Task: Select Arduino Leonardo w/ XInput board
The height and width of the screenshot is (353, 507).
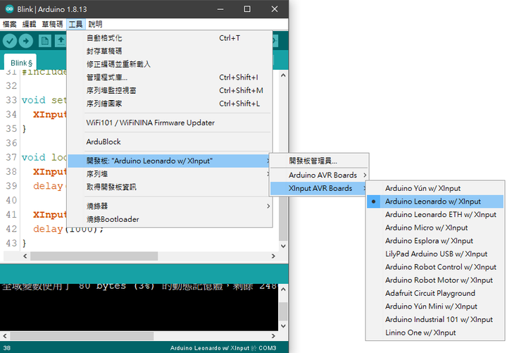Action: [x=435, y=202]
